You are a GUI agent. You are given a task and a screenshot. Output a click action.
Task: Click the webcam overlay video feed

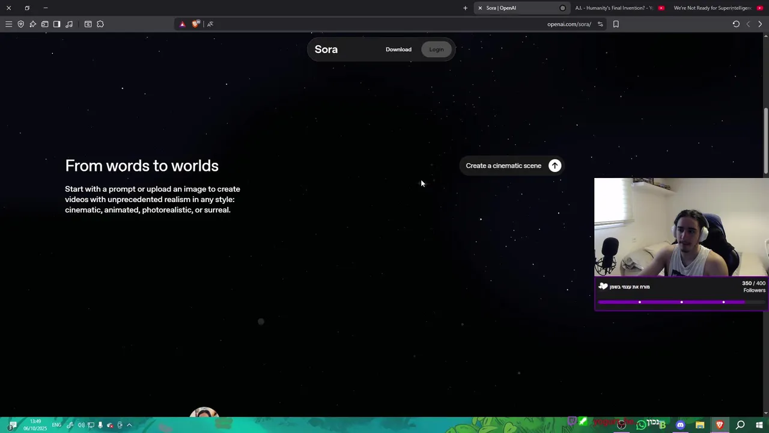click(x=681, y=227)
